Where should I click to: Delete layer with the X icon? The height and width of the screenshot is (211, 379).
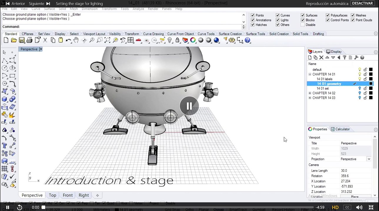321,58
